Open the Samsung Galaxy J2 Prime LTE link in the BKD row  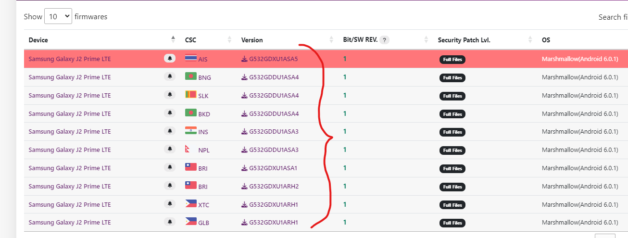tap(70, 113)
